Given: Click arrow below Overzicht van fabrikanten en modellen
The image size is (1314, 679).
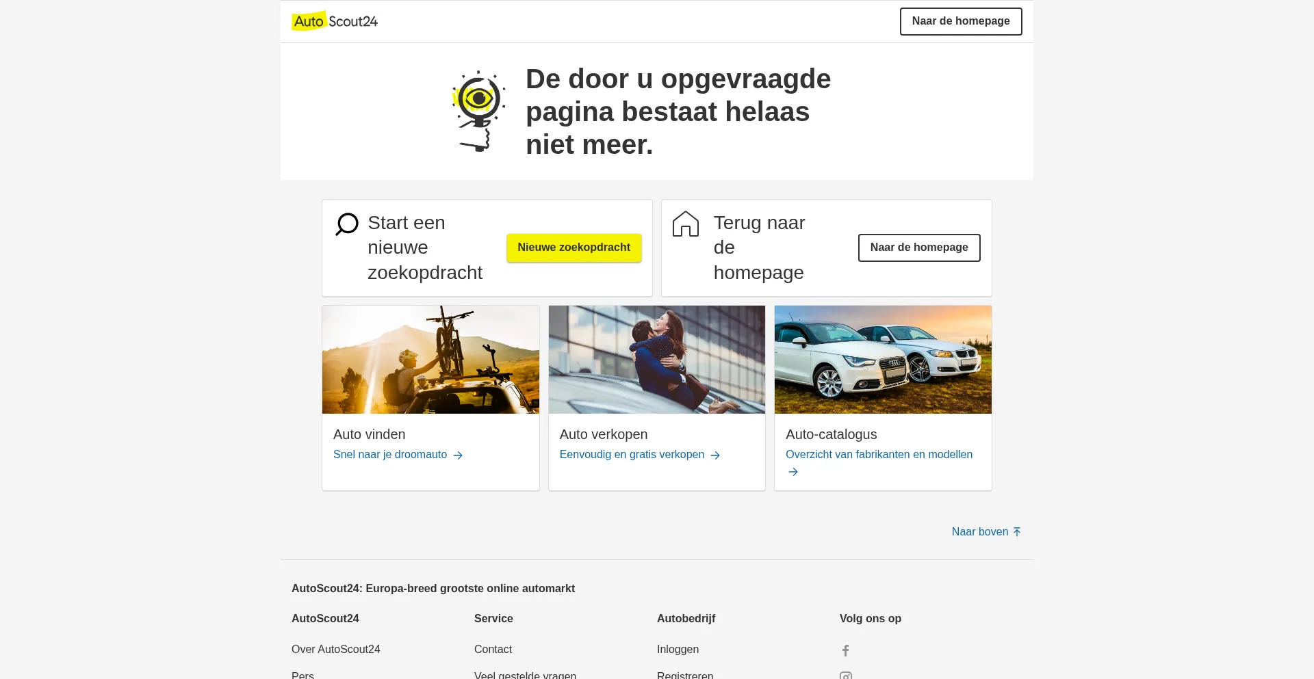Looking at the screenshot, I should click(x=793, y=472).
